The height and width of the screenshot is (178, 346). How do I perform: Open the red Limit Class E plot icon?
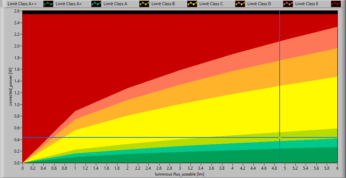(336, 4)
